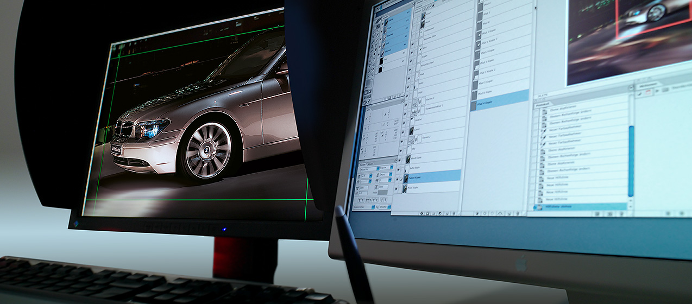Image resolution: width=692 pixels, height=304 pixels.
Task: Create new snapshot in Protokoll panel
Action: click(610, 213)
